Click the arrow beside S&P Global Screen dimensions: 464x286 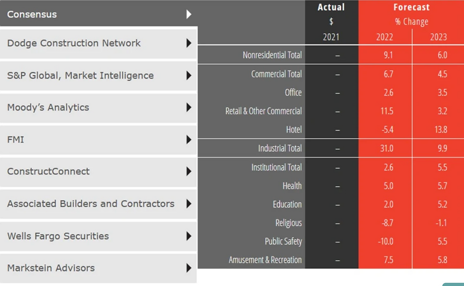pos(189,75)
